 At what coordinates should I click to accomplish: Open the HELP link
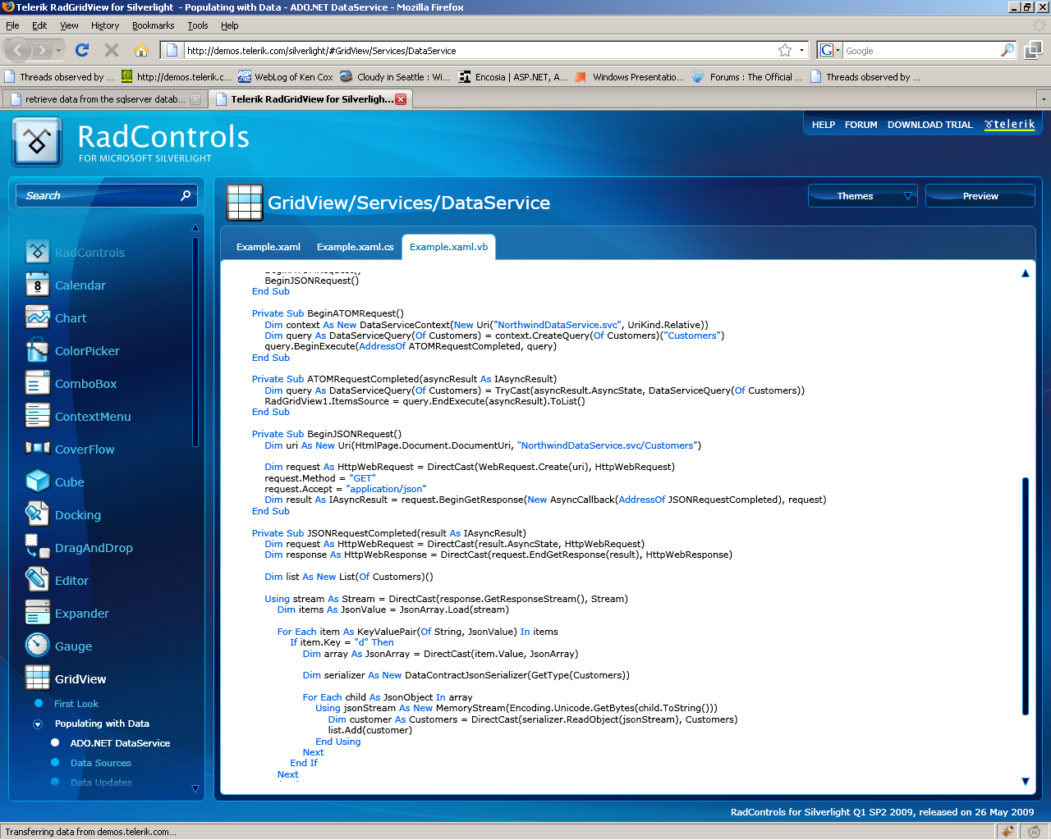(x=824, y=125)
